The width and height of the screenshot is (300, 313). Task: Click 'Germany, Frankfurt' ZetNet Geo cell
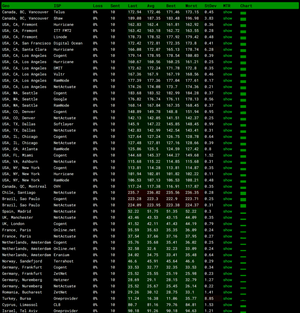pyautogui.click(x=22, y=273)
